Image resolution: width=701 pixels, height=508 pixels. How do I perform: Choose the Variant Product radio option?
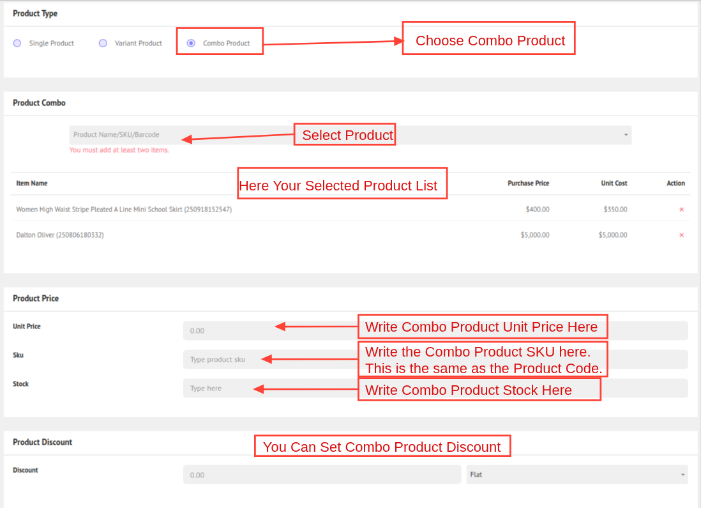point(103,43)
